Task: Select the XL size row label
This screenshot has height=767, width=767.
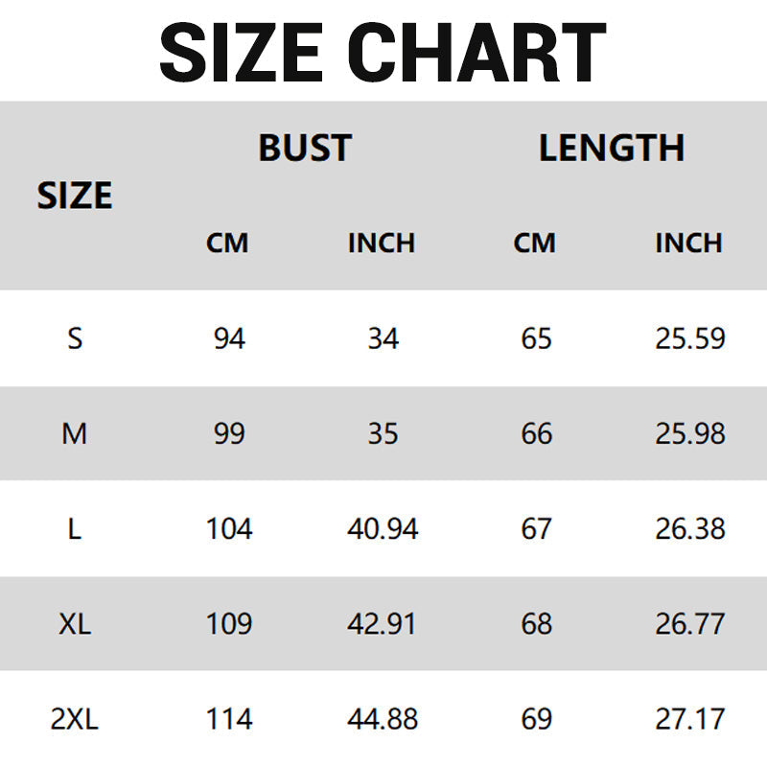Action: point(75,624)
